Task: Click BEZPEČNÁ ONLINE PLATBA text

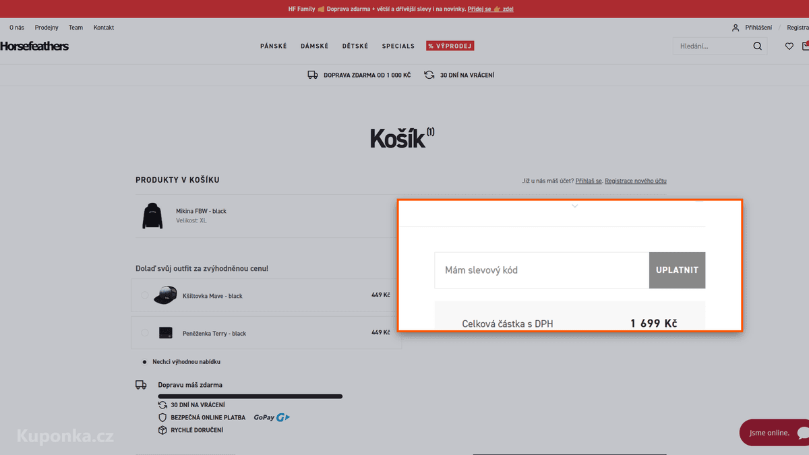Action: (208, 418)
